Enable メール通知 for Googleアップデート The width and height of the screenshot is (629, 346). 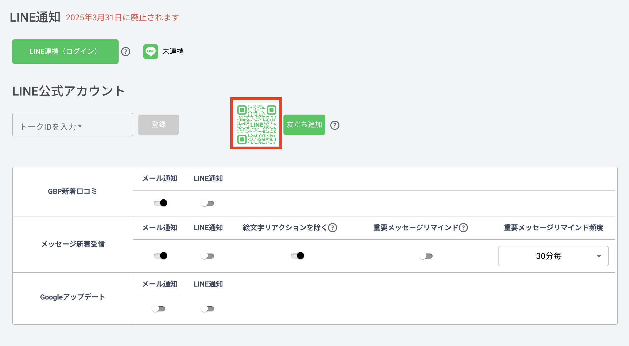[x=159, y=308]
